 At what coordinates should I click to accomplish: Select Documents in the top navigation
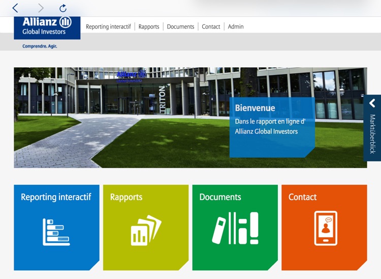click(x=180, y=26)
